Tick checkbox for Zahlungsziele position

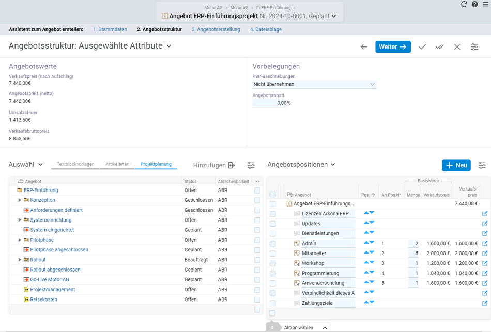[273, 303]
